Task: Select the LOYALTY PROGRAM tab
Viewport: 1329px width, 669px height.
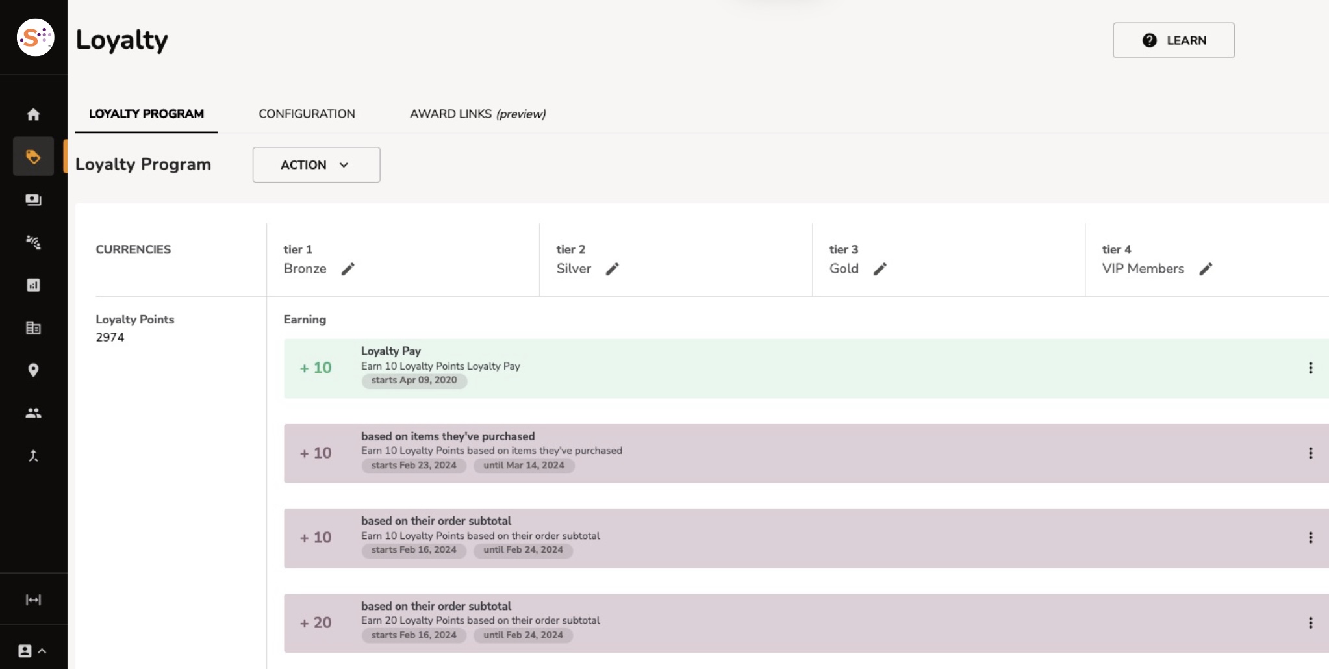Action: 146,114
